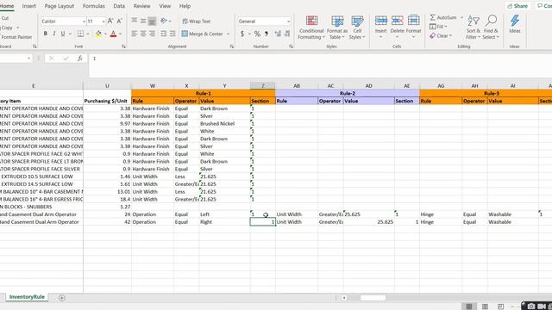
Task: Add a new sheet
Action: [61, 298]
